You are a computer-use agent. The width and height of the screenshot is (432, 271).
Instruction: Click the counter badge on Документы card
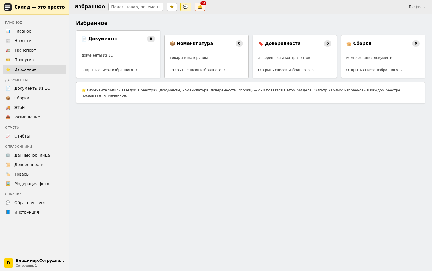pos(151,39)
